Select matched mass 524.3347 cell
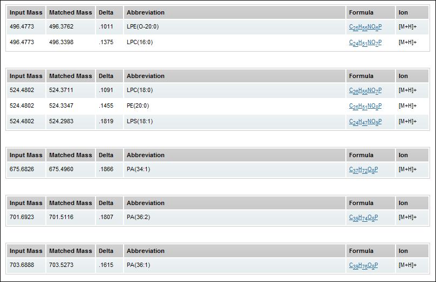This screenshot has height=282, width=436. (61, 105)
